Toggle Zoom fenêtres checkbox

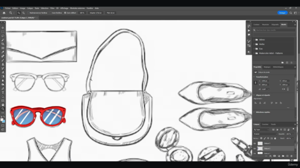point(51,13)
